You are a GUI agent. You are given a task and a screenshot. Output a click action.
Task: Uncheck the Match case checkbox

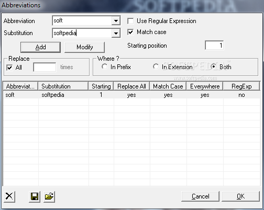(130, 32)
